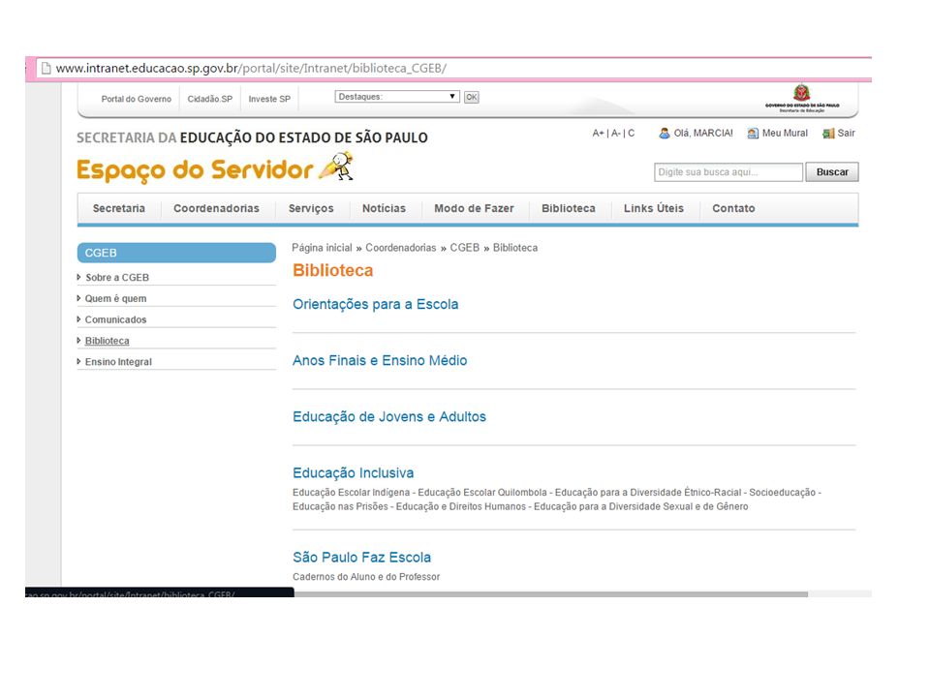Open Portal do Governo link
930x697 pixels.
[137, 99]
